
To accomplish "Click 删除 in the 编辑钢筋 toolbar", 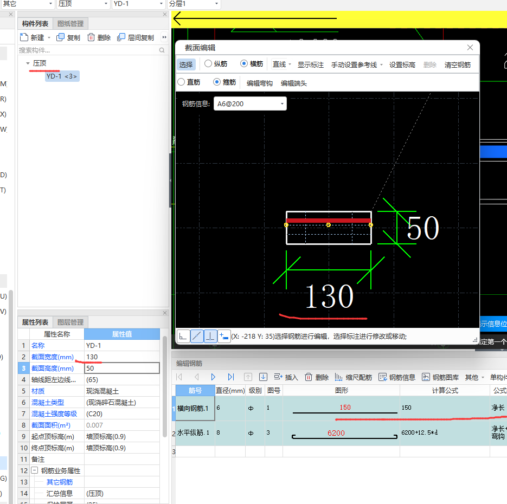I will pyautogui.click(x=317, y=377).
